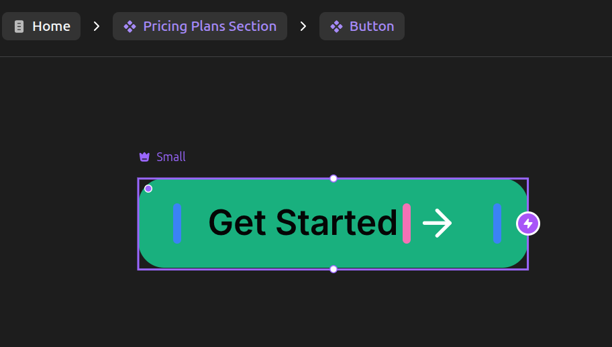The image size is (612, 347).
Task: Click component icon beside Pricing Plans Section
Action: [x=130, y=26]
